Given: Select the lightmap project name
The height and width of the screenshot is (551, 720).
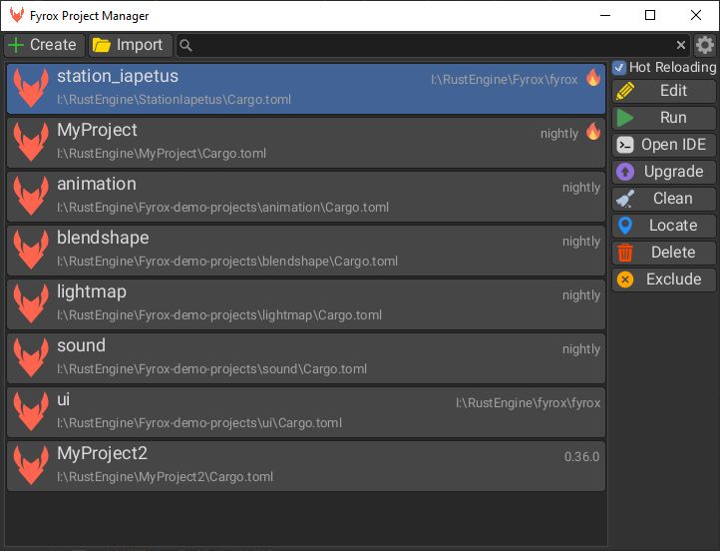Looking at the screenshot, I should point(92,292).
